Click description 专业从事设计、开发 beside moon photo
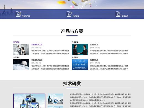Viewport: 144px width, 108px height. [x=50, y=67]
